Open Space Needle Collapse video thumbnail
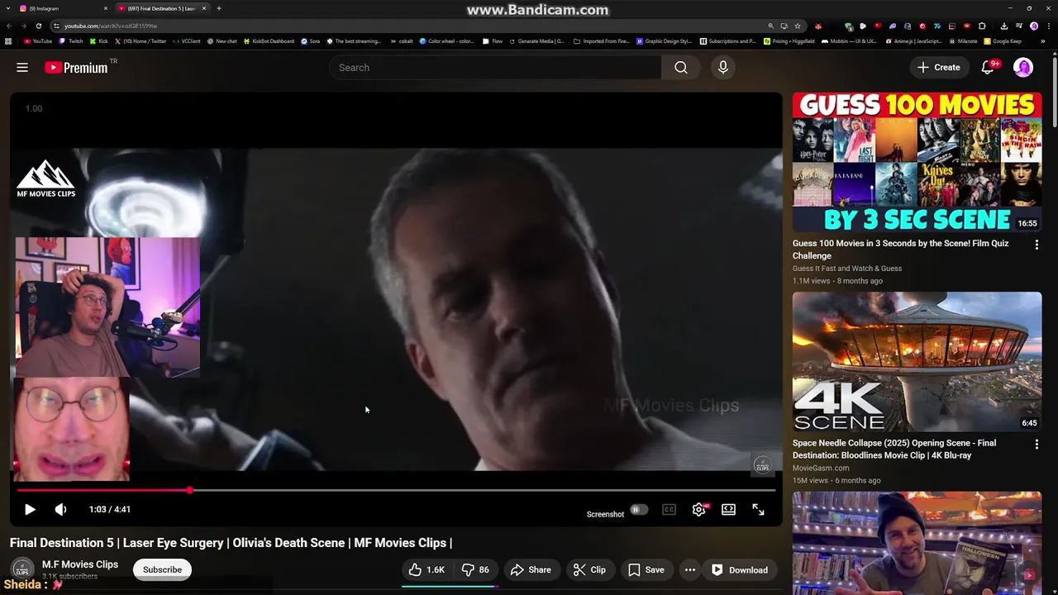 [x=917, y=362]
